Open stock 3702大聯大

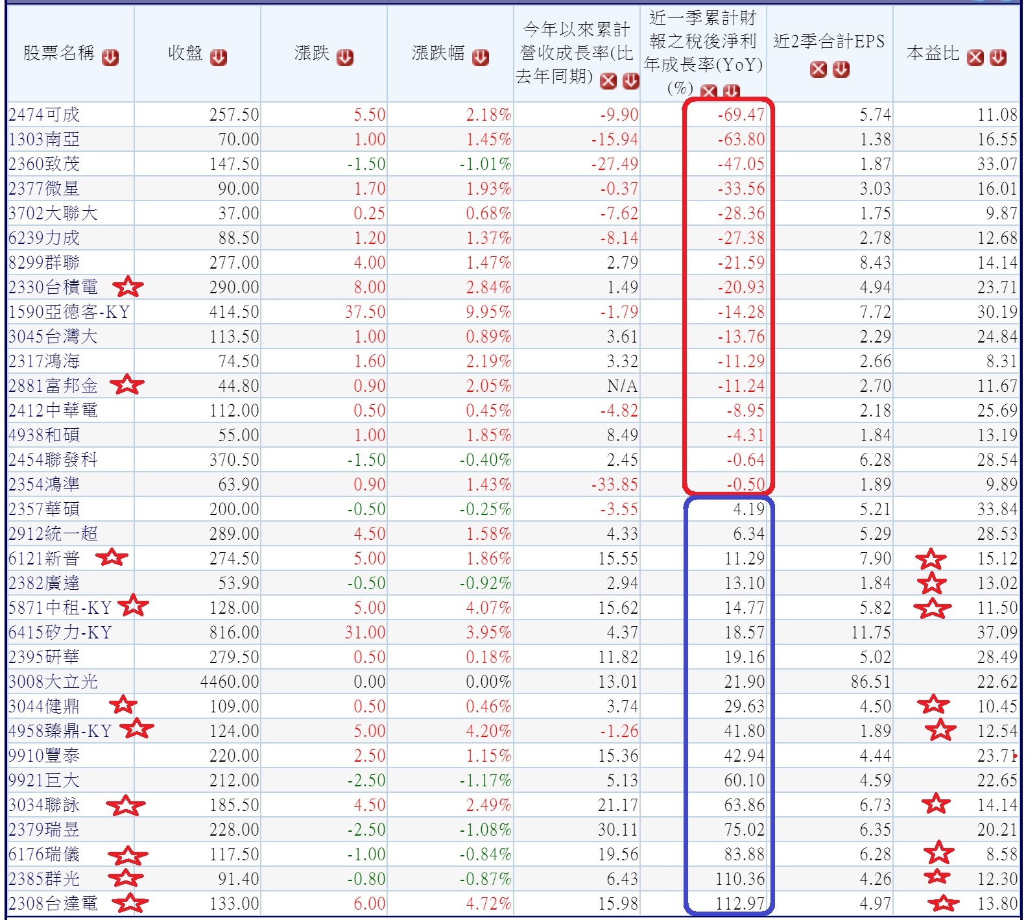pos(53,213)
